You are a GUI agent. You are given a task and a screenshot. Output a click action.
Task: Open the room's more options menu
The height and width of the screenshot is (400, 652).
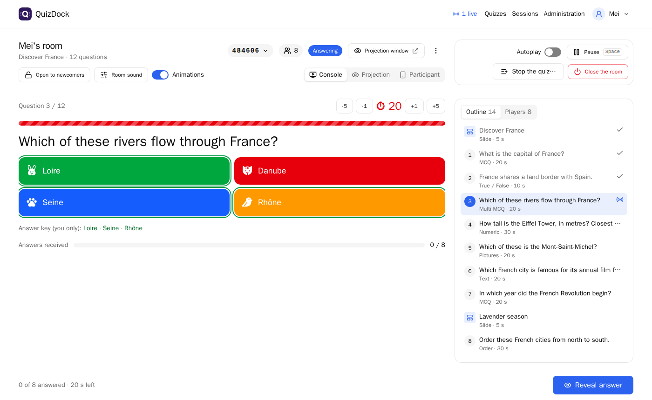pyautogui.click(x=436, y=51)
